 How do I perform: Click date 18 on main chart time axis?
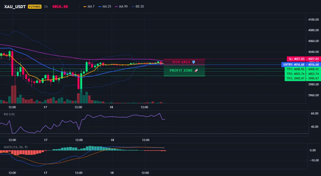[x=111, y=107]
